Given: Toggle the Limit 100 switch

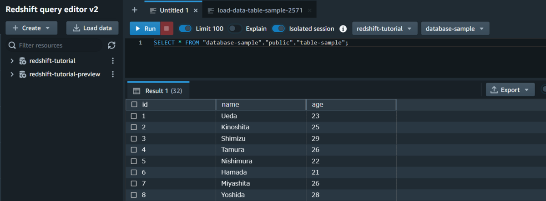Looking at the screenshot, I should [x=185, y=29].
